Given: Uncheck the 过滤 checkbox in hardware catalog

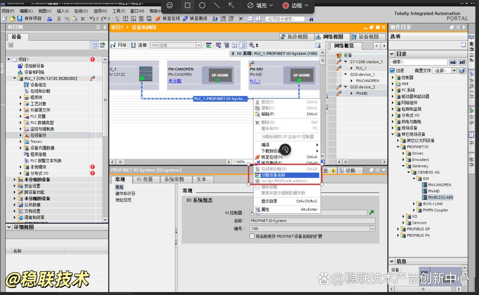Looking at the screenshot, I should (x=392, y=71).
